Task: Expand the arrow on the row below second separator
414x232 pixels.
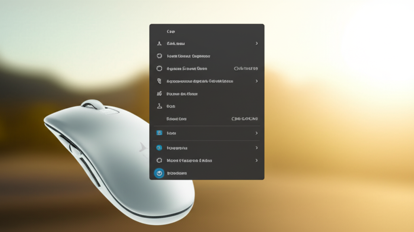Action: coord(257,148)
